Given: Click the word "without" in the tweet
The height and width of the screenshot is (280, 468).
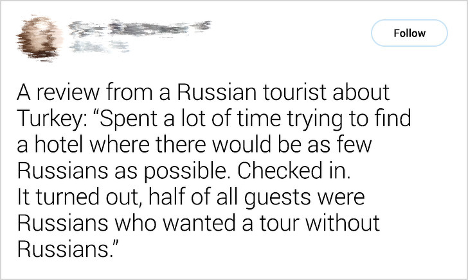Looking at the screenshot, I should click(x=343, y=224).
